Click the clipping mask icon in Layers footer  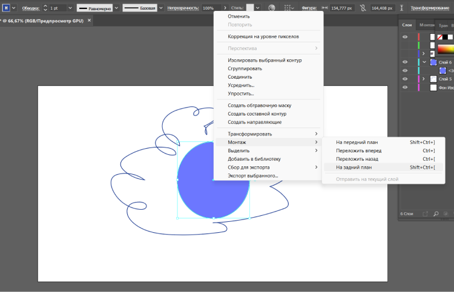tap(446, 214)
